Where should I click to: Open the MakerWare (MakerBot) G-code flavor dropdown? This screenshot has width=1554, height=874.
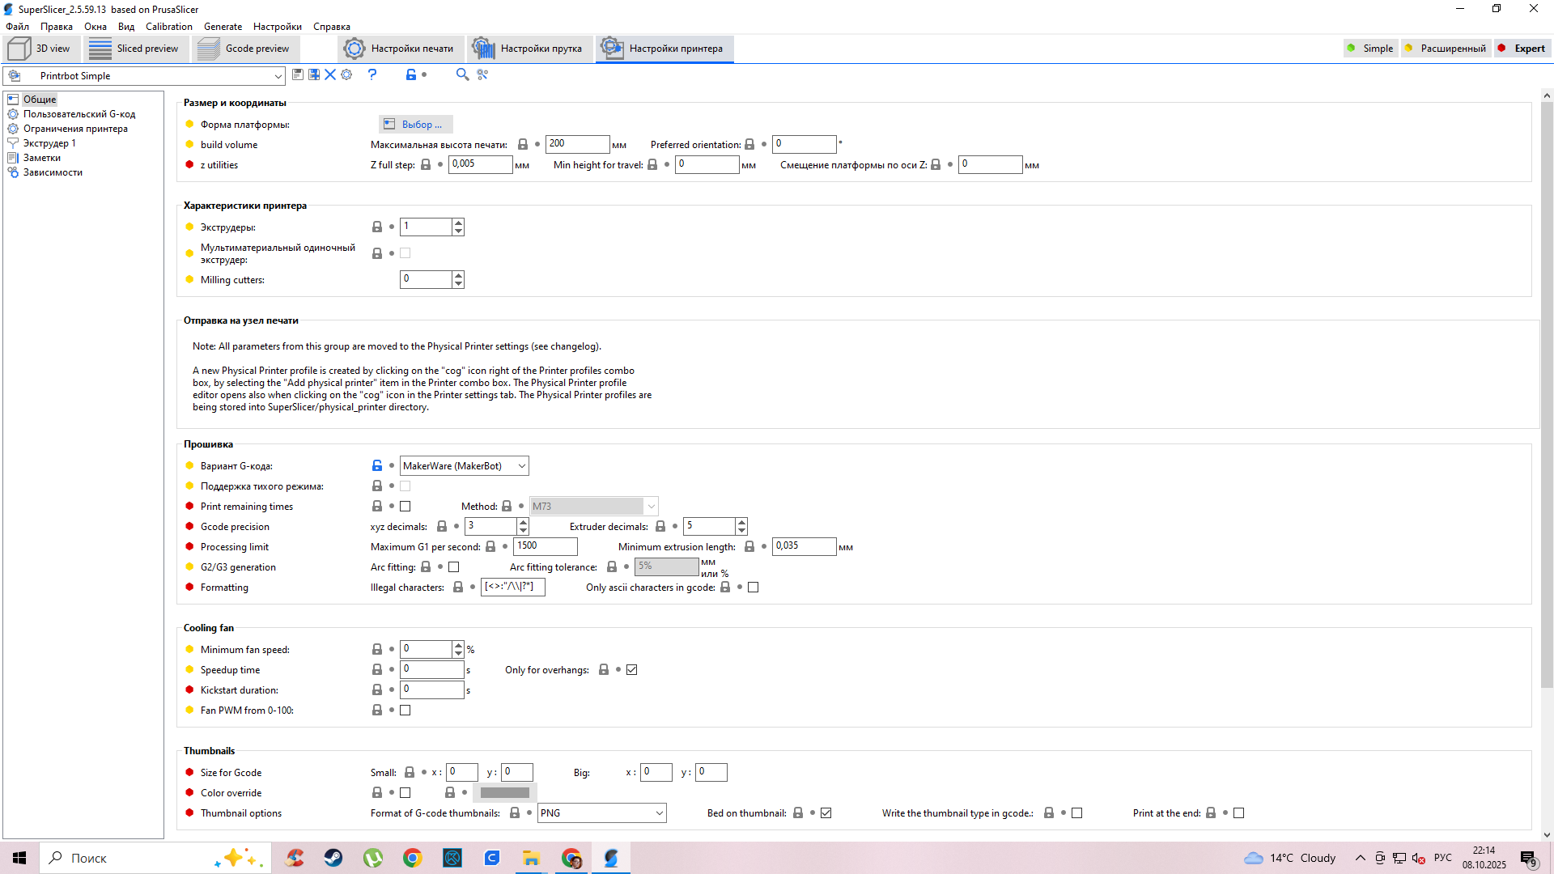tap(465, 466)
